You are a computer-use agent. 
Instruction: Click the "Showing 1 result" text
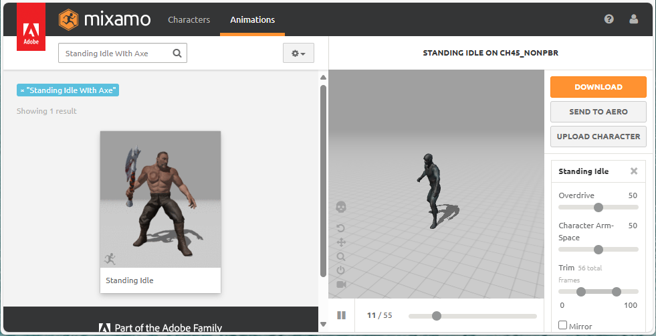tap(46, 111)
